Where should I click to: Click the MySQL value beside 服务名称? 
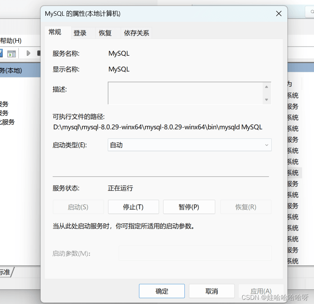[119, 54]
